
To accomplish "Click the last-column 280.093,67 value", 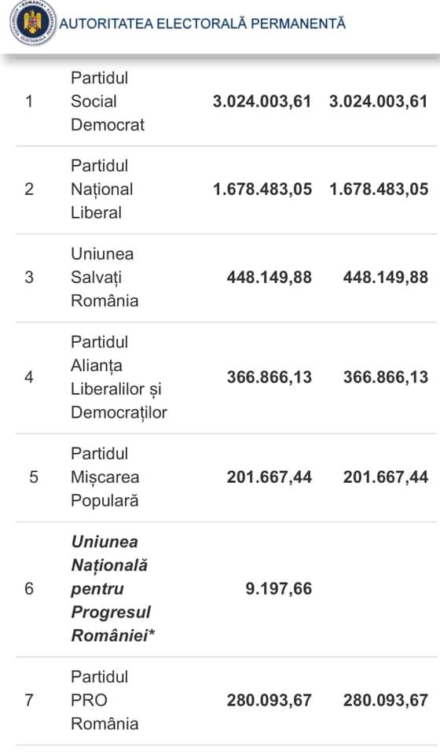I will pos(386,700).
